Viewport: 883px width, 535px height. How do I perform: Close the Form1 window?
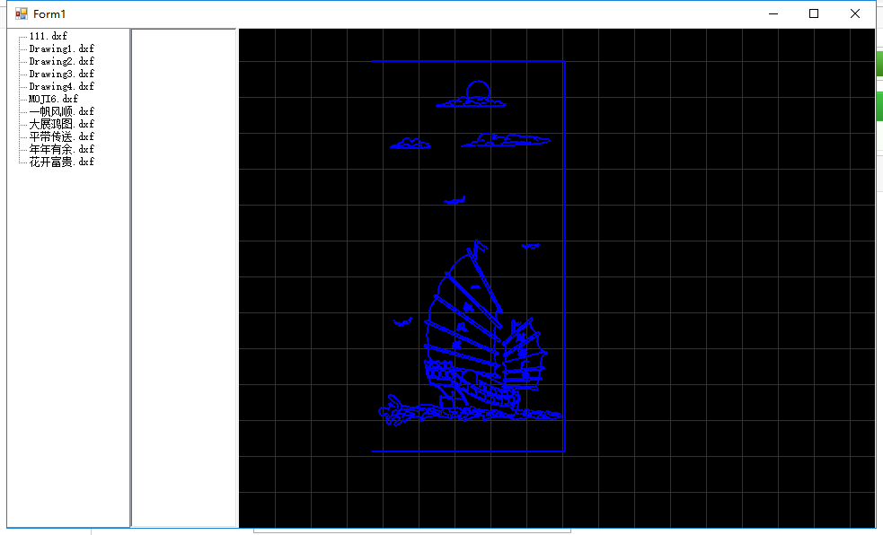click(855, 13)
